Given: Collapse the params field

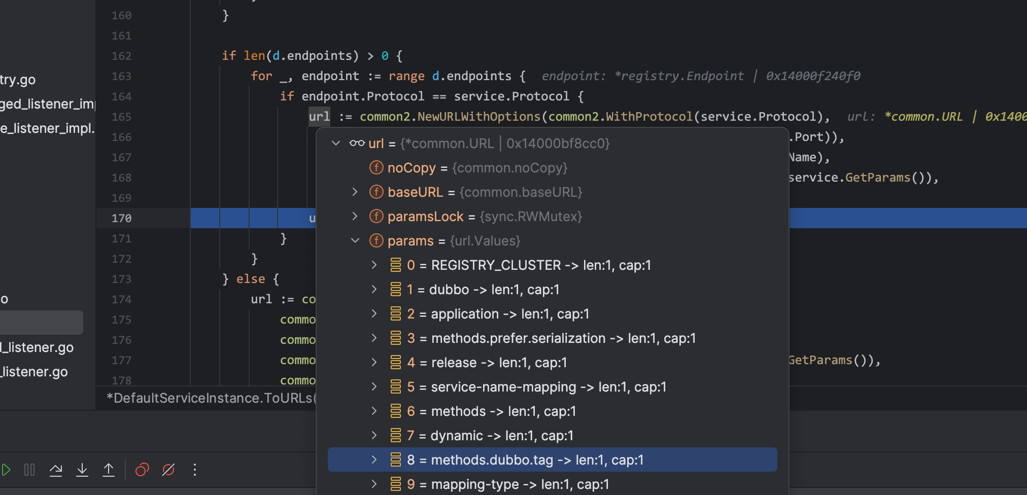Looking at the screenshot, I should pos(355,240).
